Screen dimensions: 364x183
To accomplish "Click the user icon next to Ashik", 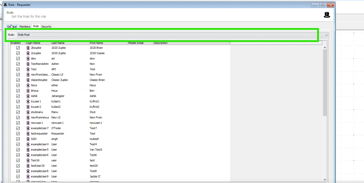I will click(28, 96).
